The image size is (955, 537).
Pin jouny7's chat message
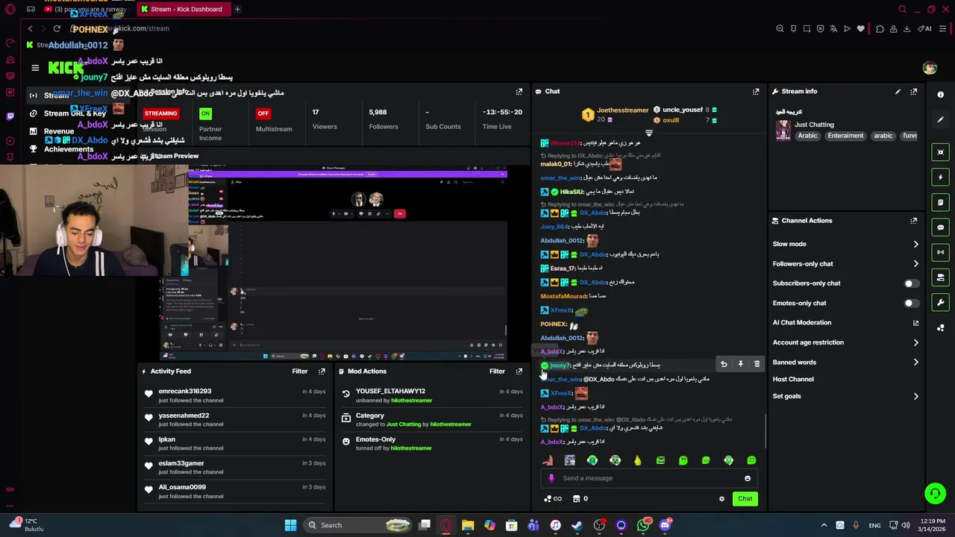click(x=740, y=364)
